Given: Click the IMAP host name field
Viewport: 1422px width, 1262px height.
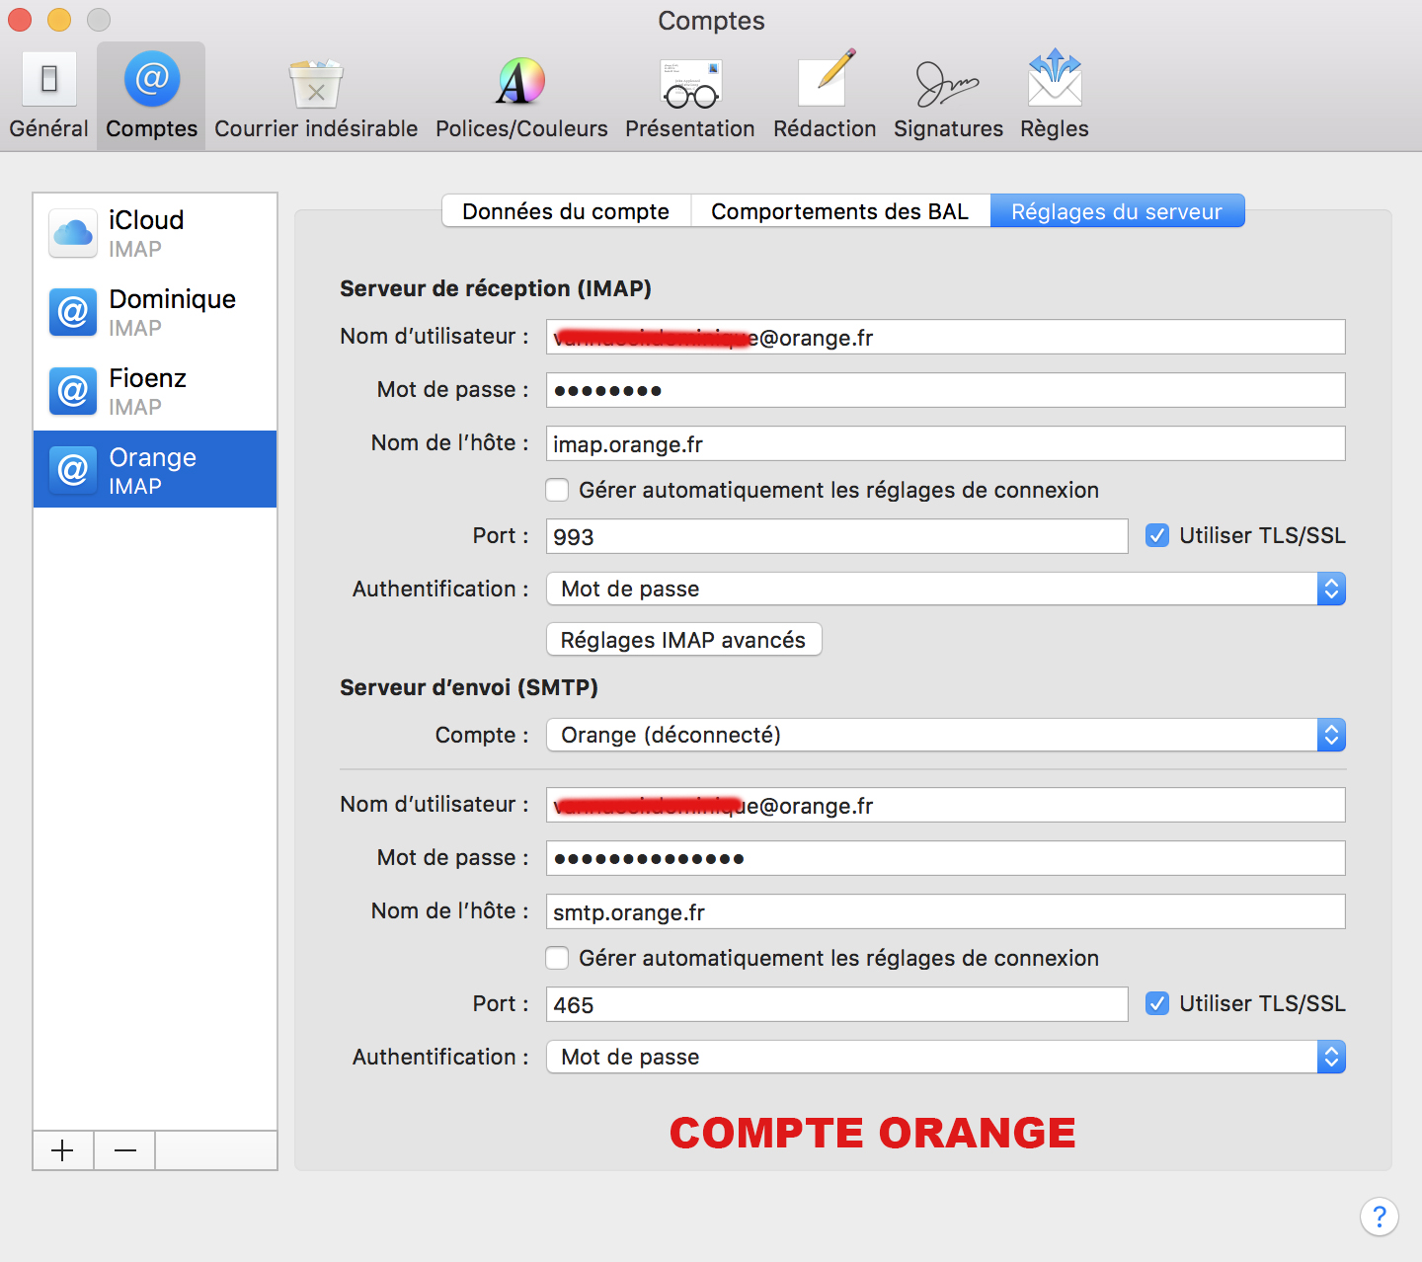Looking at the screenshot, I should click(x=945, y=444).
